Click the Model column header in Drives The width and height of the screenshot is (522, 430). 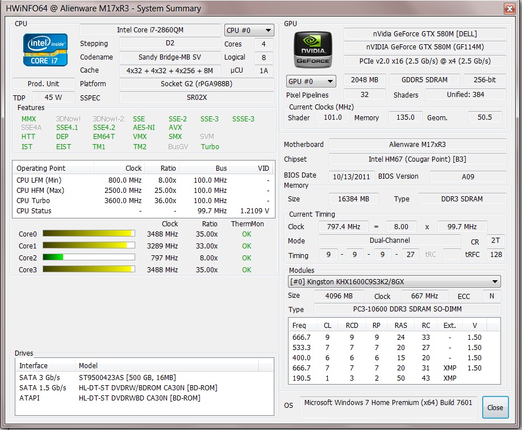[x=166, y=365]
